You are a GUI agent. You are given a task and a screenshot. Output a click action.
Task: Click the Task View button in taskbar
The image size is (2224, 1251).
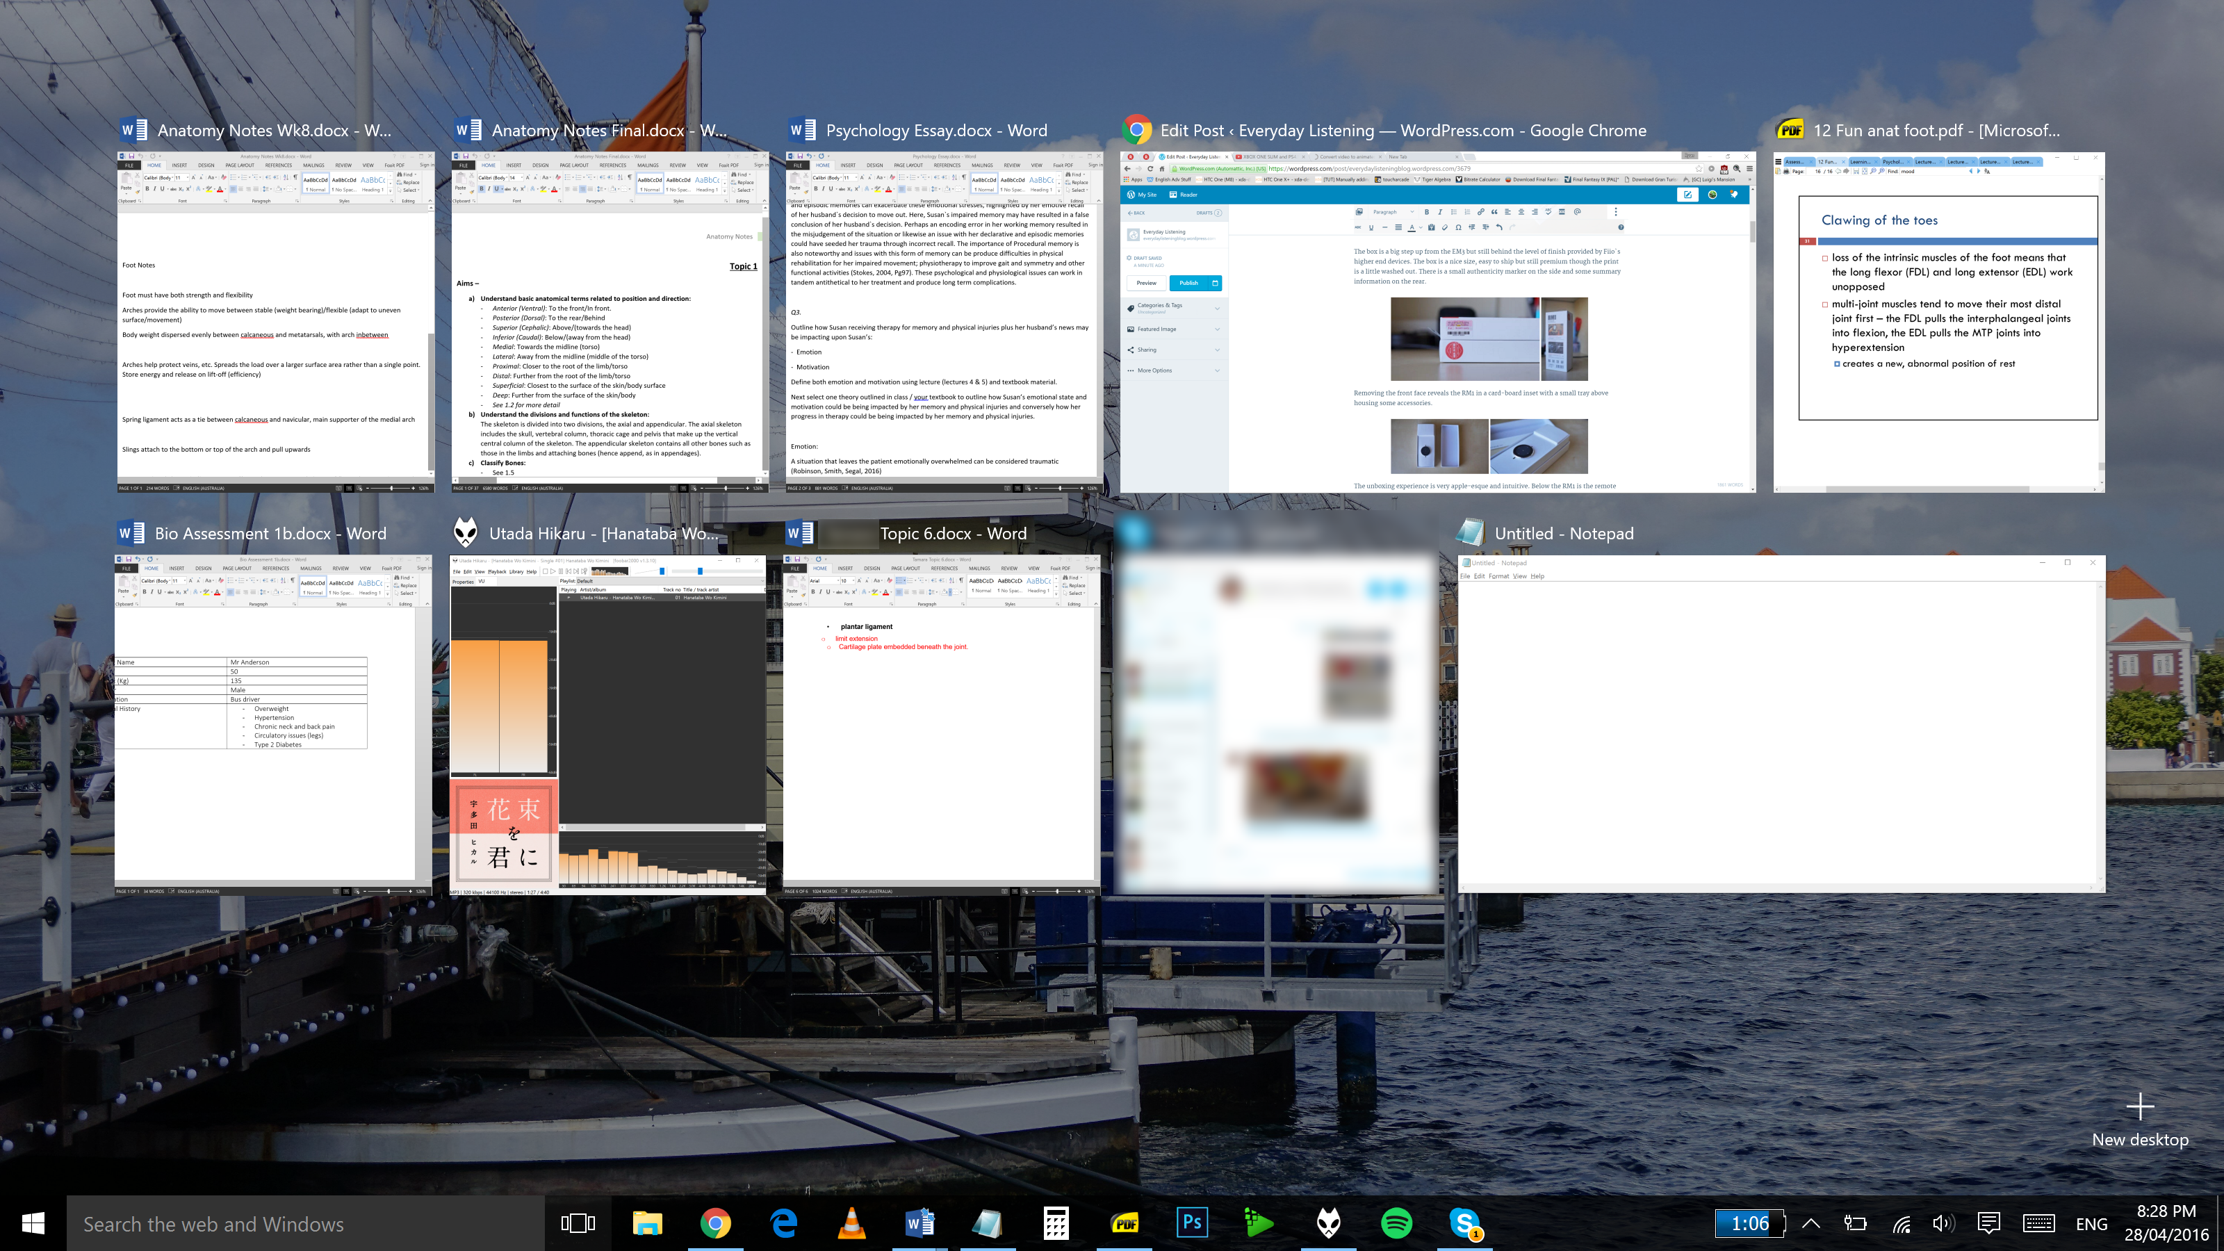[x=578, y=1223]
